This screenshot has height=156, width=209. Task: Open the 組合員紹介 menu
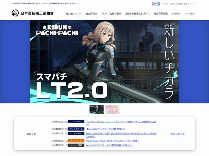[x=91, y=14]
